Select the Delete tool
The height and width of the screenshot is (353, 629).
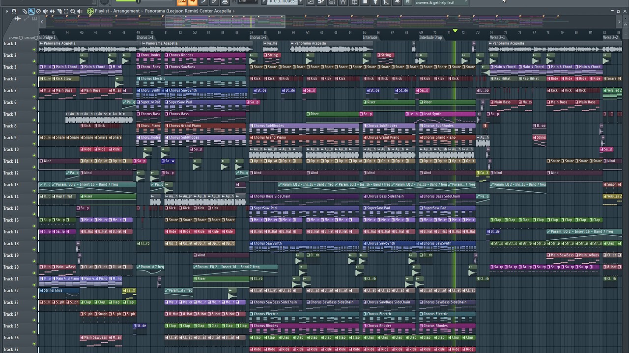point(38,11)
